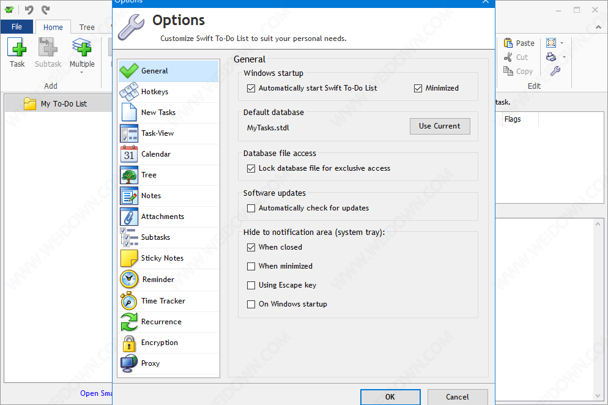Select the Attachments paperclip icon
This screenshot has height=405, width=608.
[x=129, y=217]
